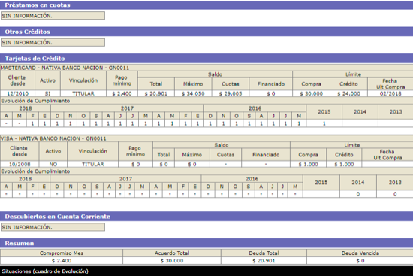Click Mastercard last purchase date 02/2018

tap(390, 93)
